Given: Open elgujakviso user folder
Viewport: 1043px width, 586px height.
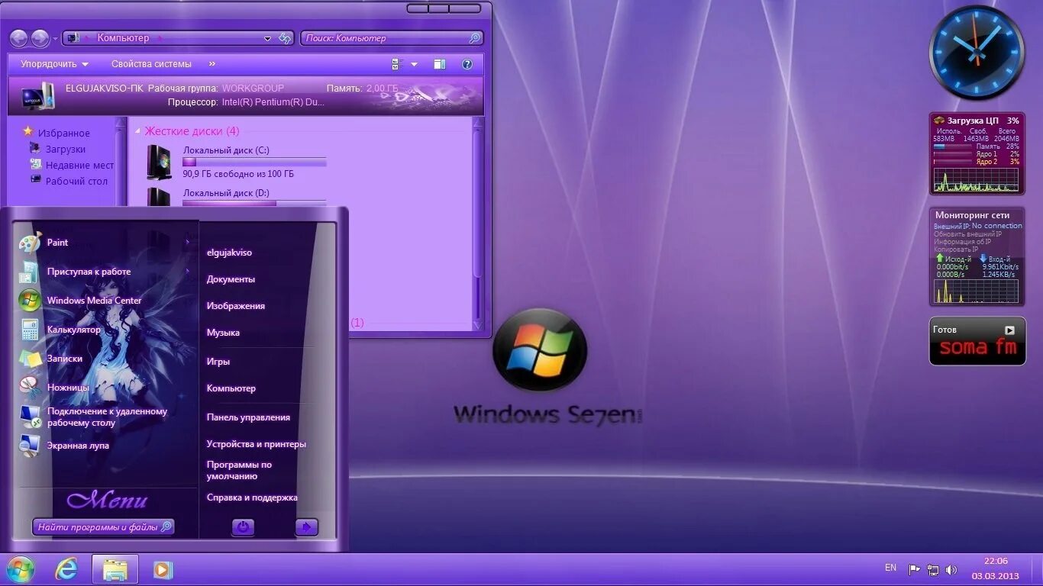Looking at the screenshot, I should click(x=229, y=253).
